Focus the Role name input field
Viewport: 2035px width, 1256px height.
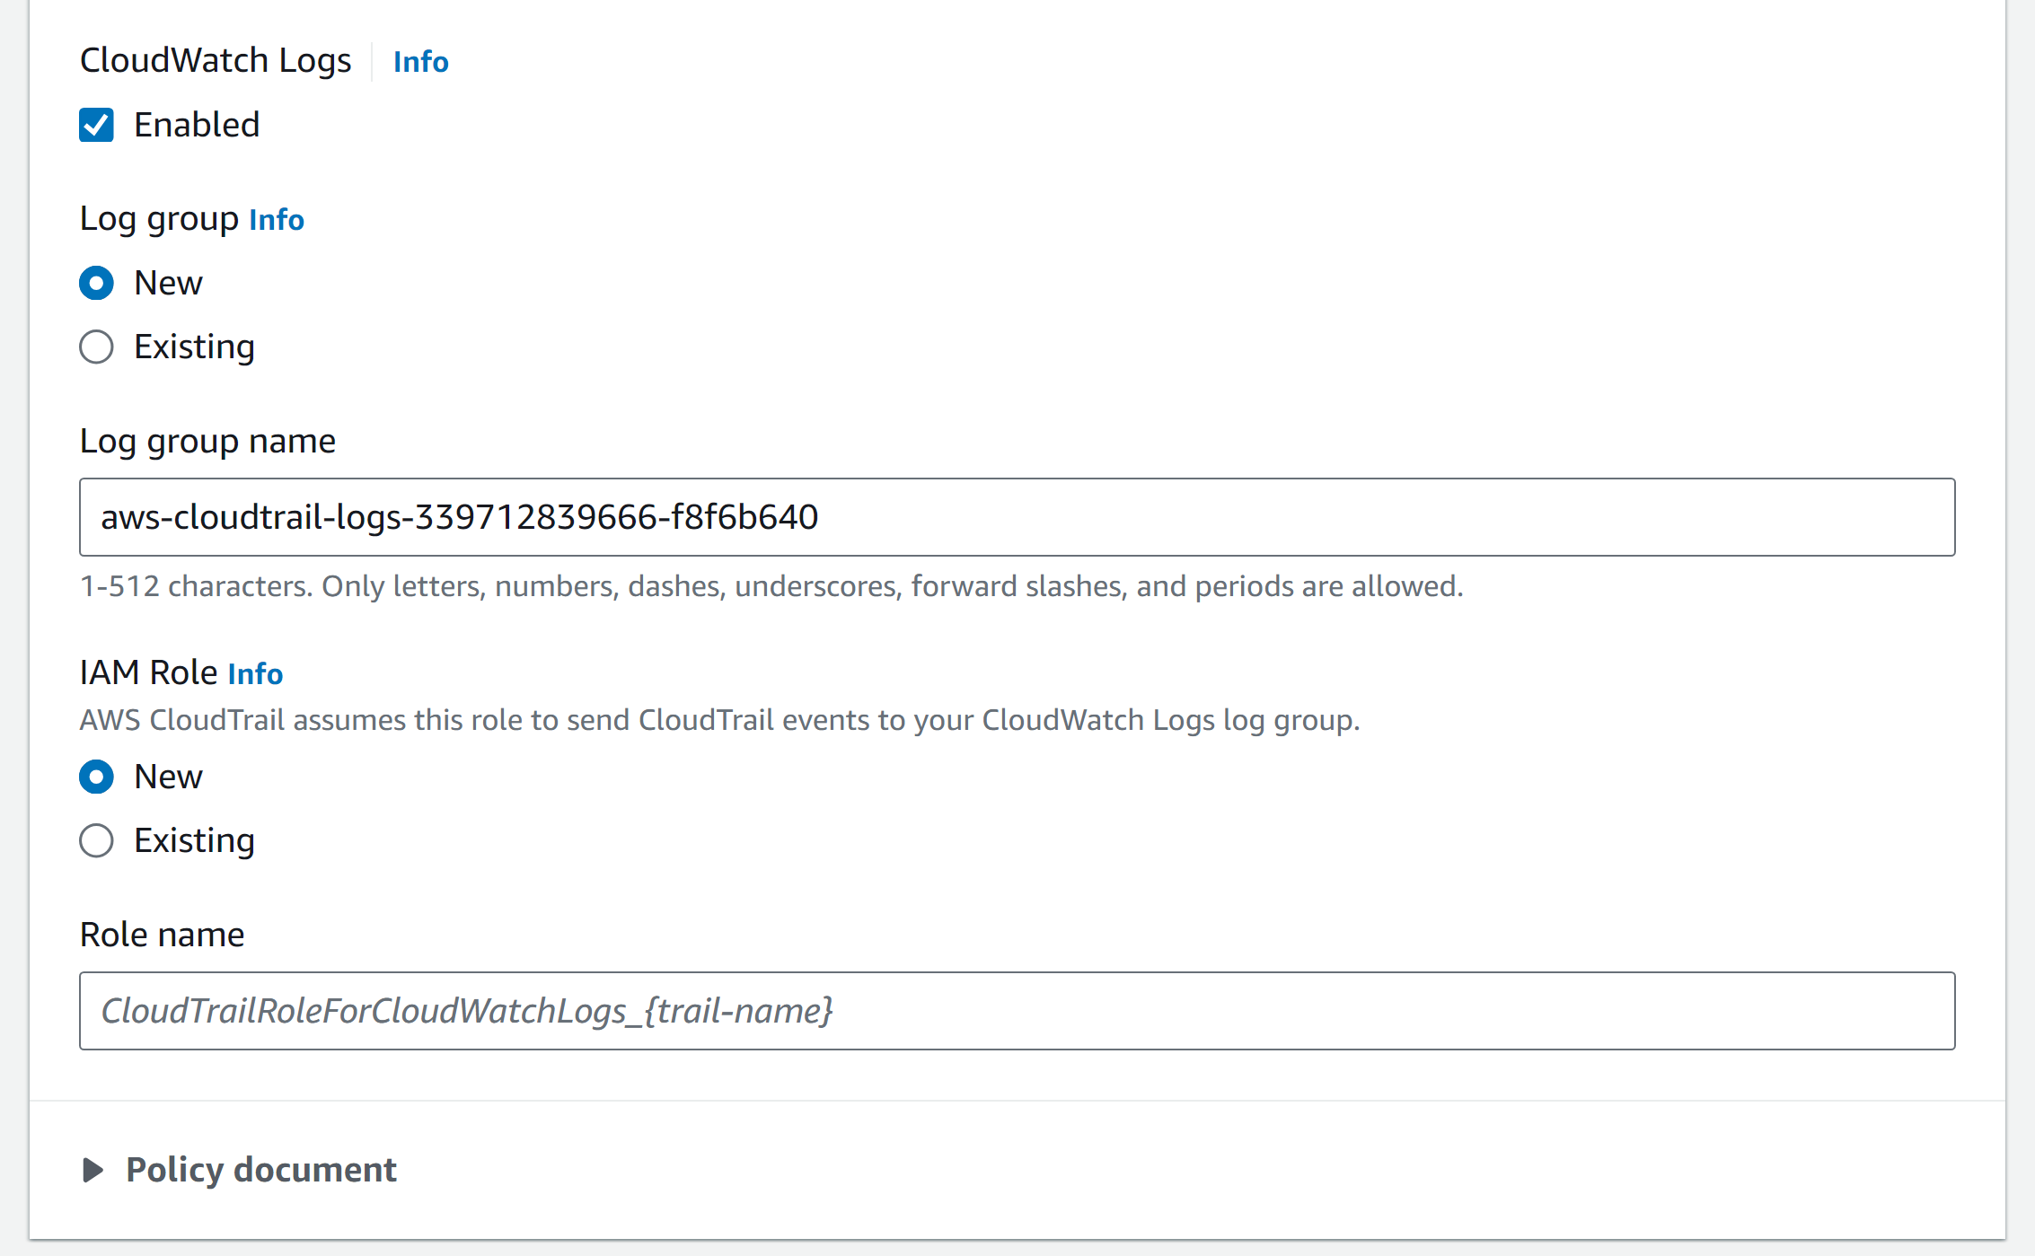click(x=1017, y=1011)
